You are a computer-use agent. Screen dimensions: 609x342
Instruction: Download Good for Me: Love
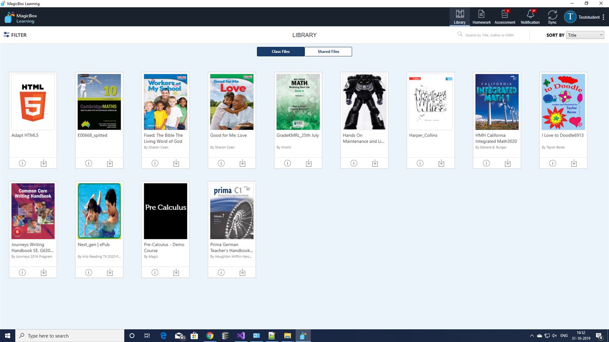pos(242,163)
